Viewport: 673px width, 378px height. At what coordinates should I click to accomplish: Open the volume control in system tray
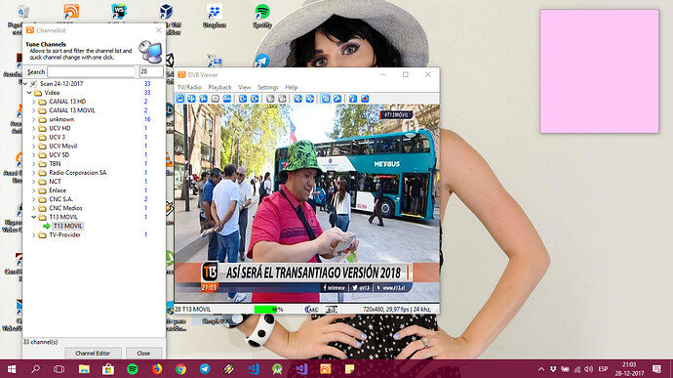click(x=588, y=369)
